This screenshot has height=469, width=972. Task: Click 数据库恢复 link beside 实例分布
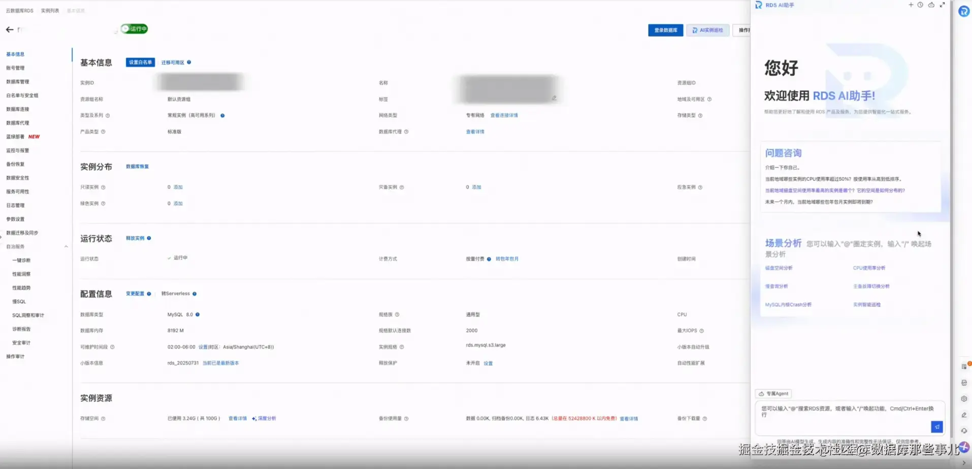click(x=137, y=167)
